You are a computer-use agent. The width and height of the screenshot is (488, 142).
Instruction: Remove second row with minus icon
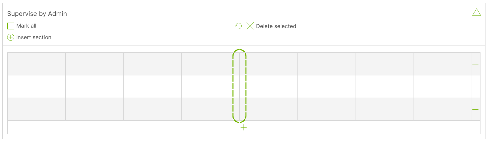pyautogui.click(x=475, y=87)
